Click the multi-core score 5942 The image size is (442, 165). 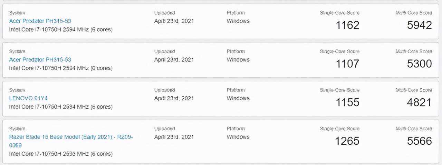[x=419, y=25]
